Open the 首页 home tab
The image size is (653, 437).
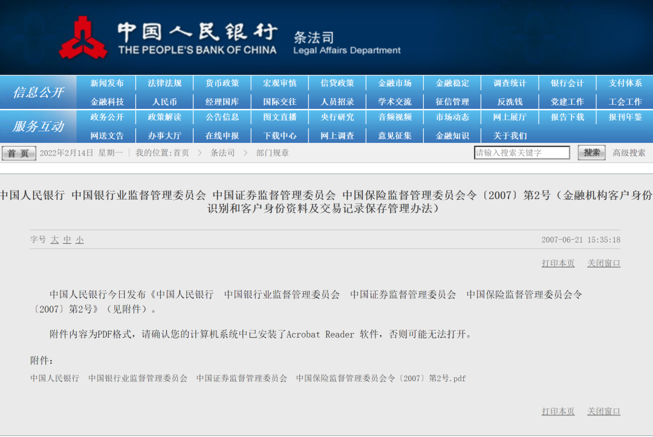point(19,153)
